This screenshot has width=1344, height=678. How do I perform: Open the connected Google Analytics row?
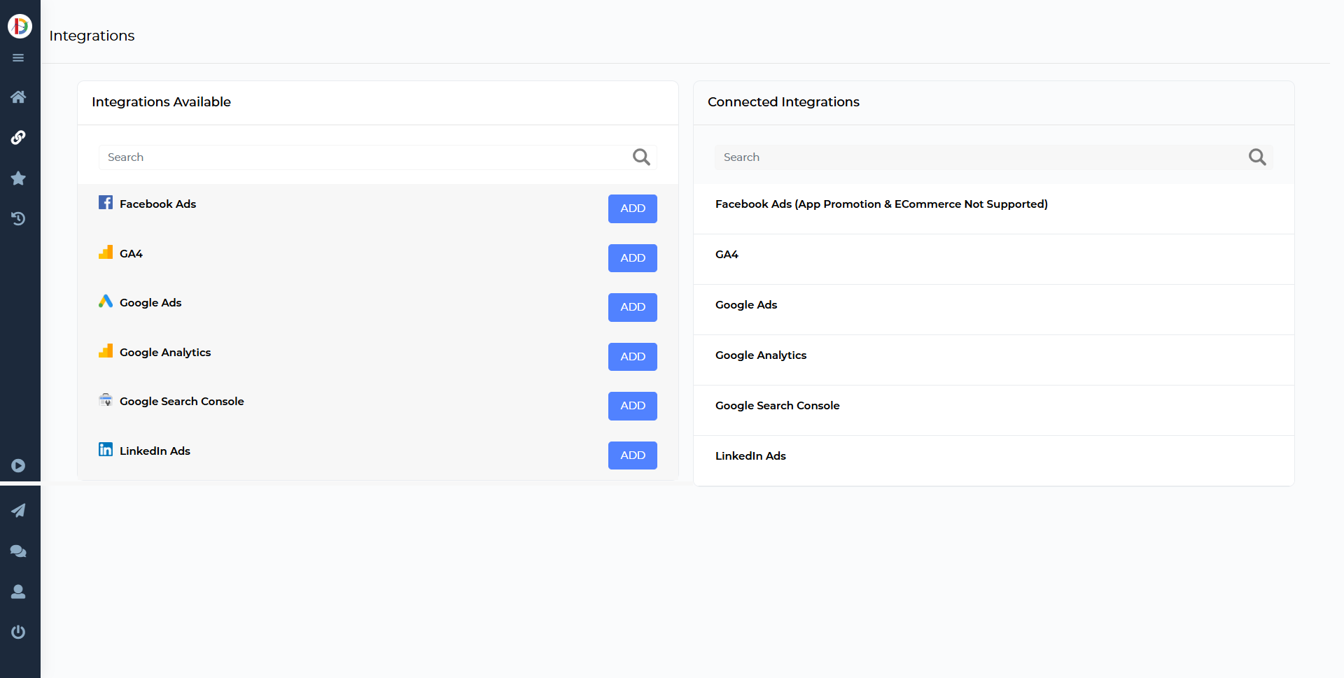click(x=994, y=360)
